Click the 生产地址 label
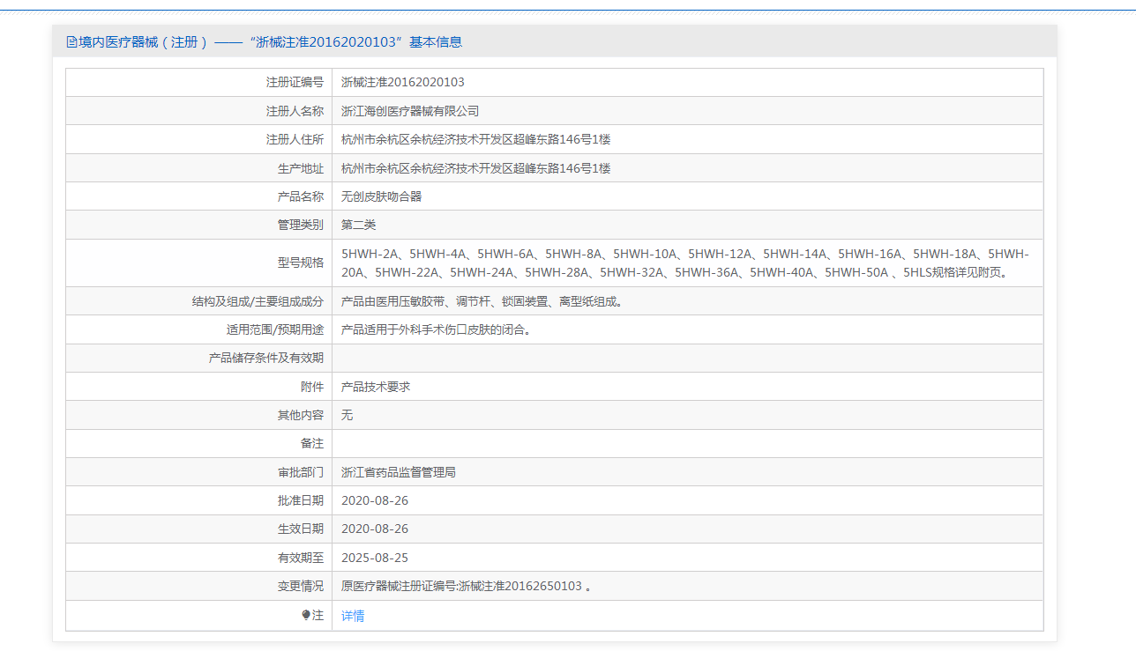The image size is (1136, 651). 301,168
